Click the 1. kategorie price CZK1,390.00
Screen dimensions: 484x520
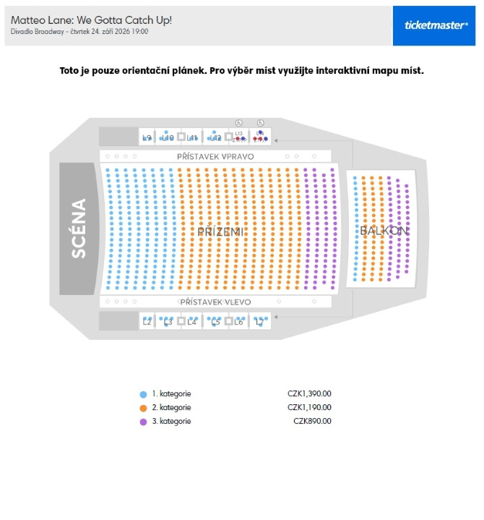[309, 393]
